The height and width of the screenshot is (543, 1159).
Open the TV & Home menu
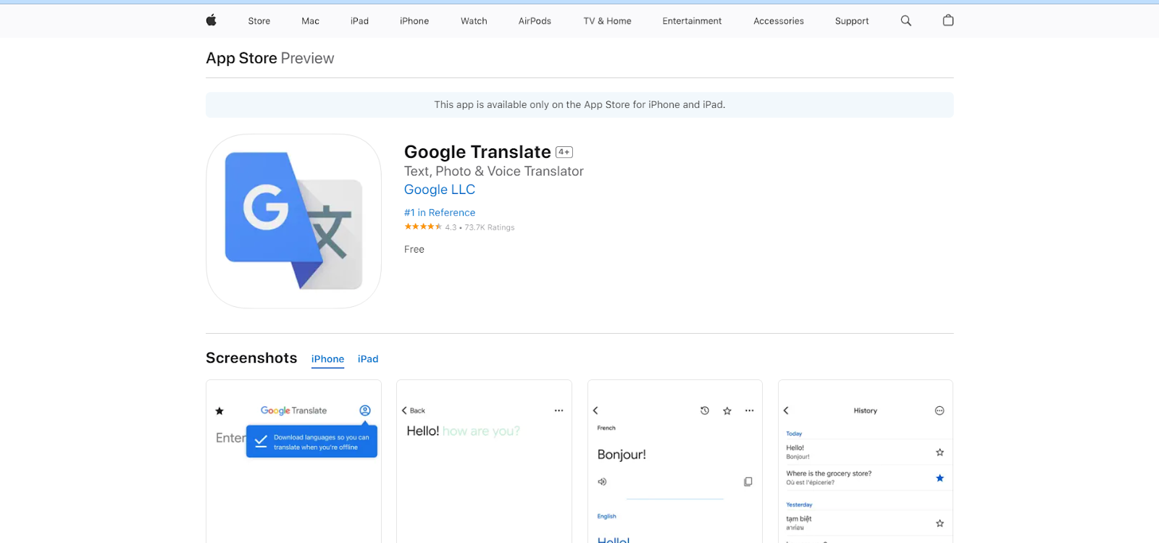coord(607,21)
